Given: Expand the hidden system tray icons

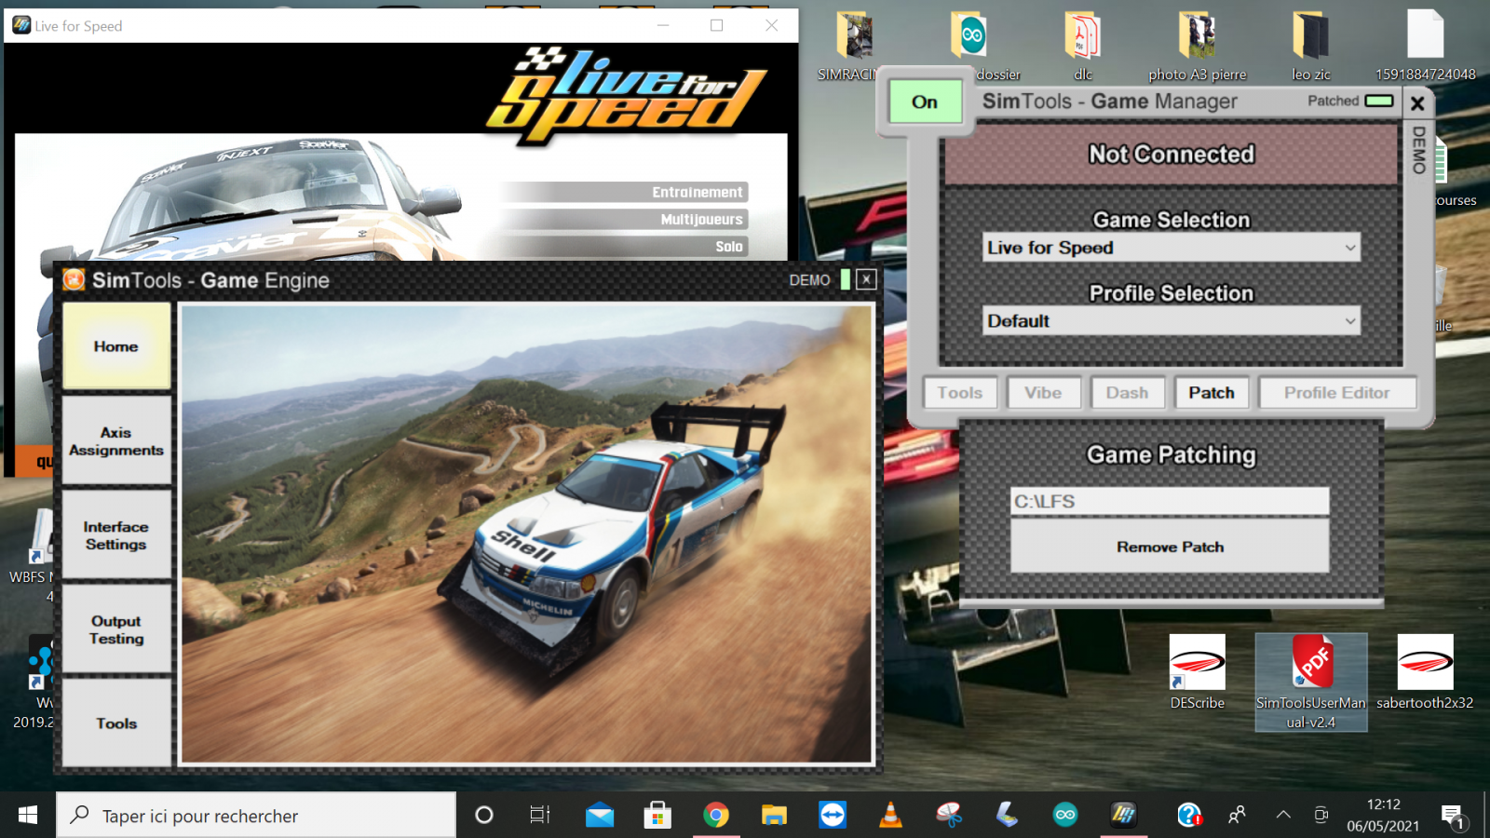Looking at the screenshot, I should tap(1283, 816).
